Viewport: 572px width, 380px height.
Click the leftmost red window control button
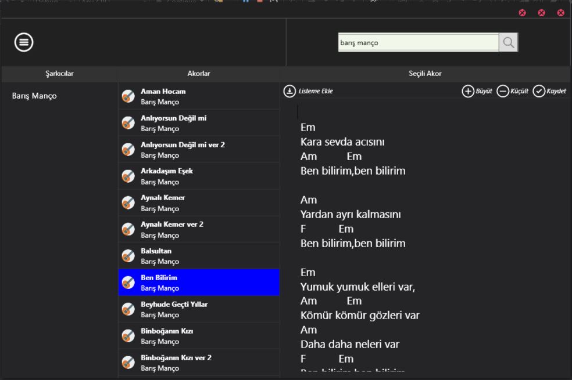523,13
